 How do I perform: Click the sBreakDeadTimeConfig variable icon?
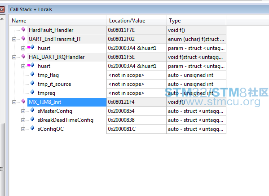click(32, 119)
